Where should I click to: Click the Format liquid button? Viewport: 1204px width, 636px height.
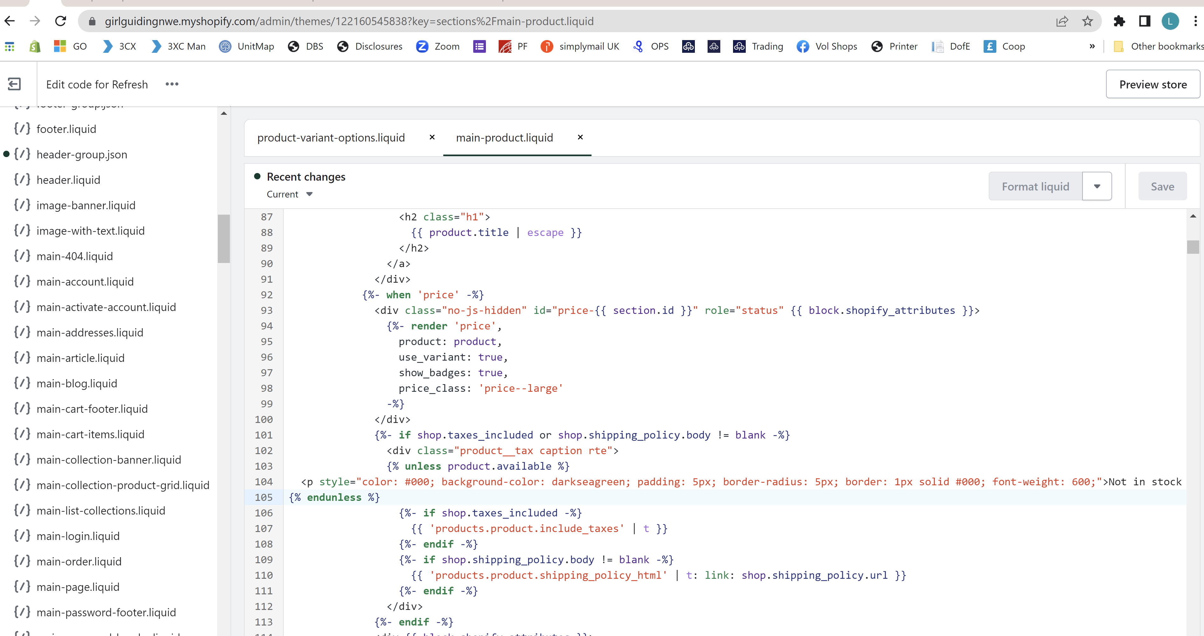click(1035, 186)
